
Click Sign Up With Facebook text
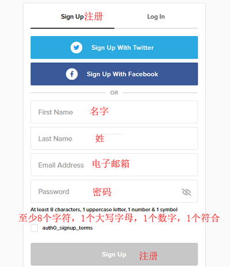(x=122, y=74)
